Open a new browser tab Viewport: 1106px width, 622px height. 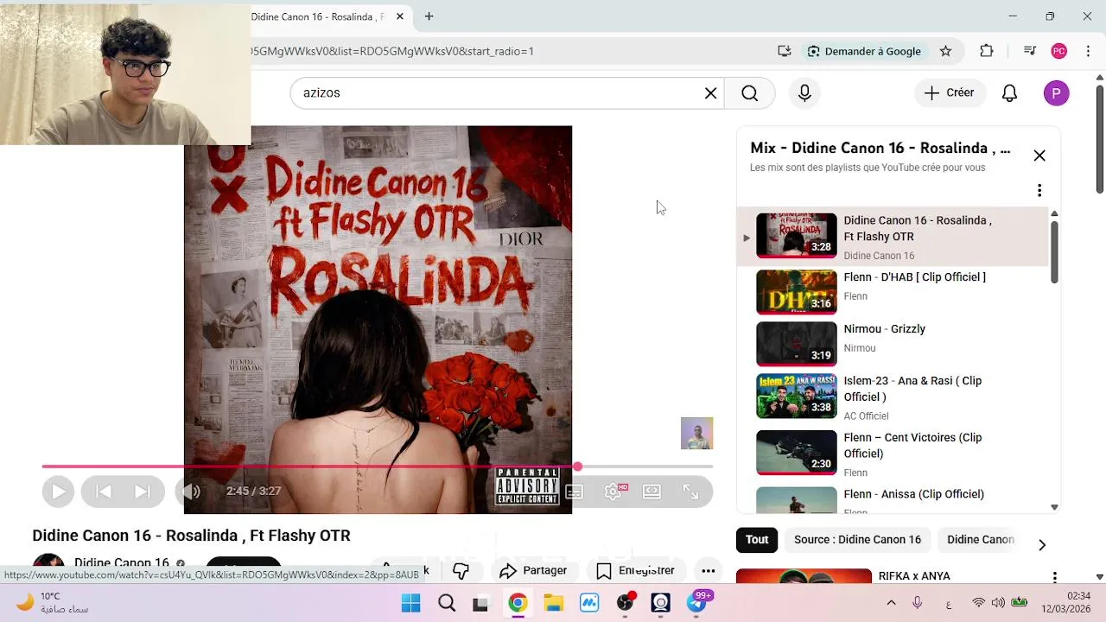point(429,16)
